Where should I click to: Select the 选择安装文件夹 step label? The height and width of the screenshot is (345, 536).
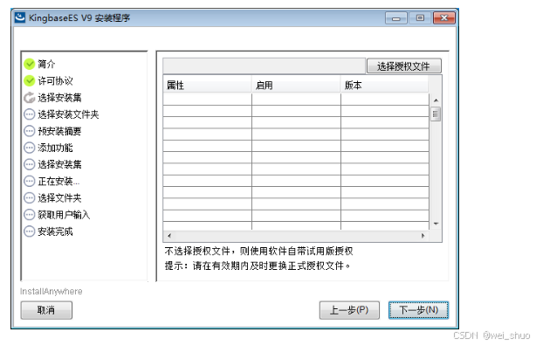coord(68,114)
